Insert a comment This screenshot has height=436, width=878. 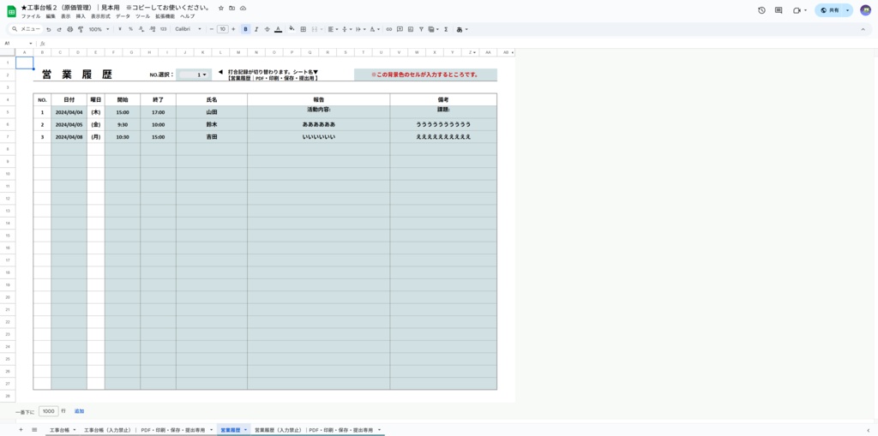click(x=400, y=29)
